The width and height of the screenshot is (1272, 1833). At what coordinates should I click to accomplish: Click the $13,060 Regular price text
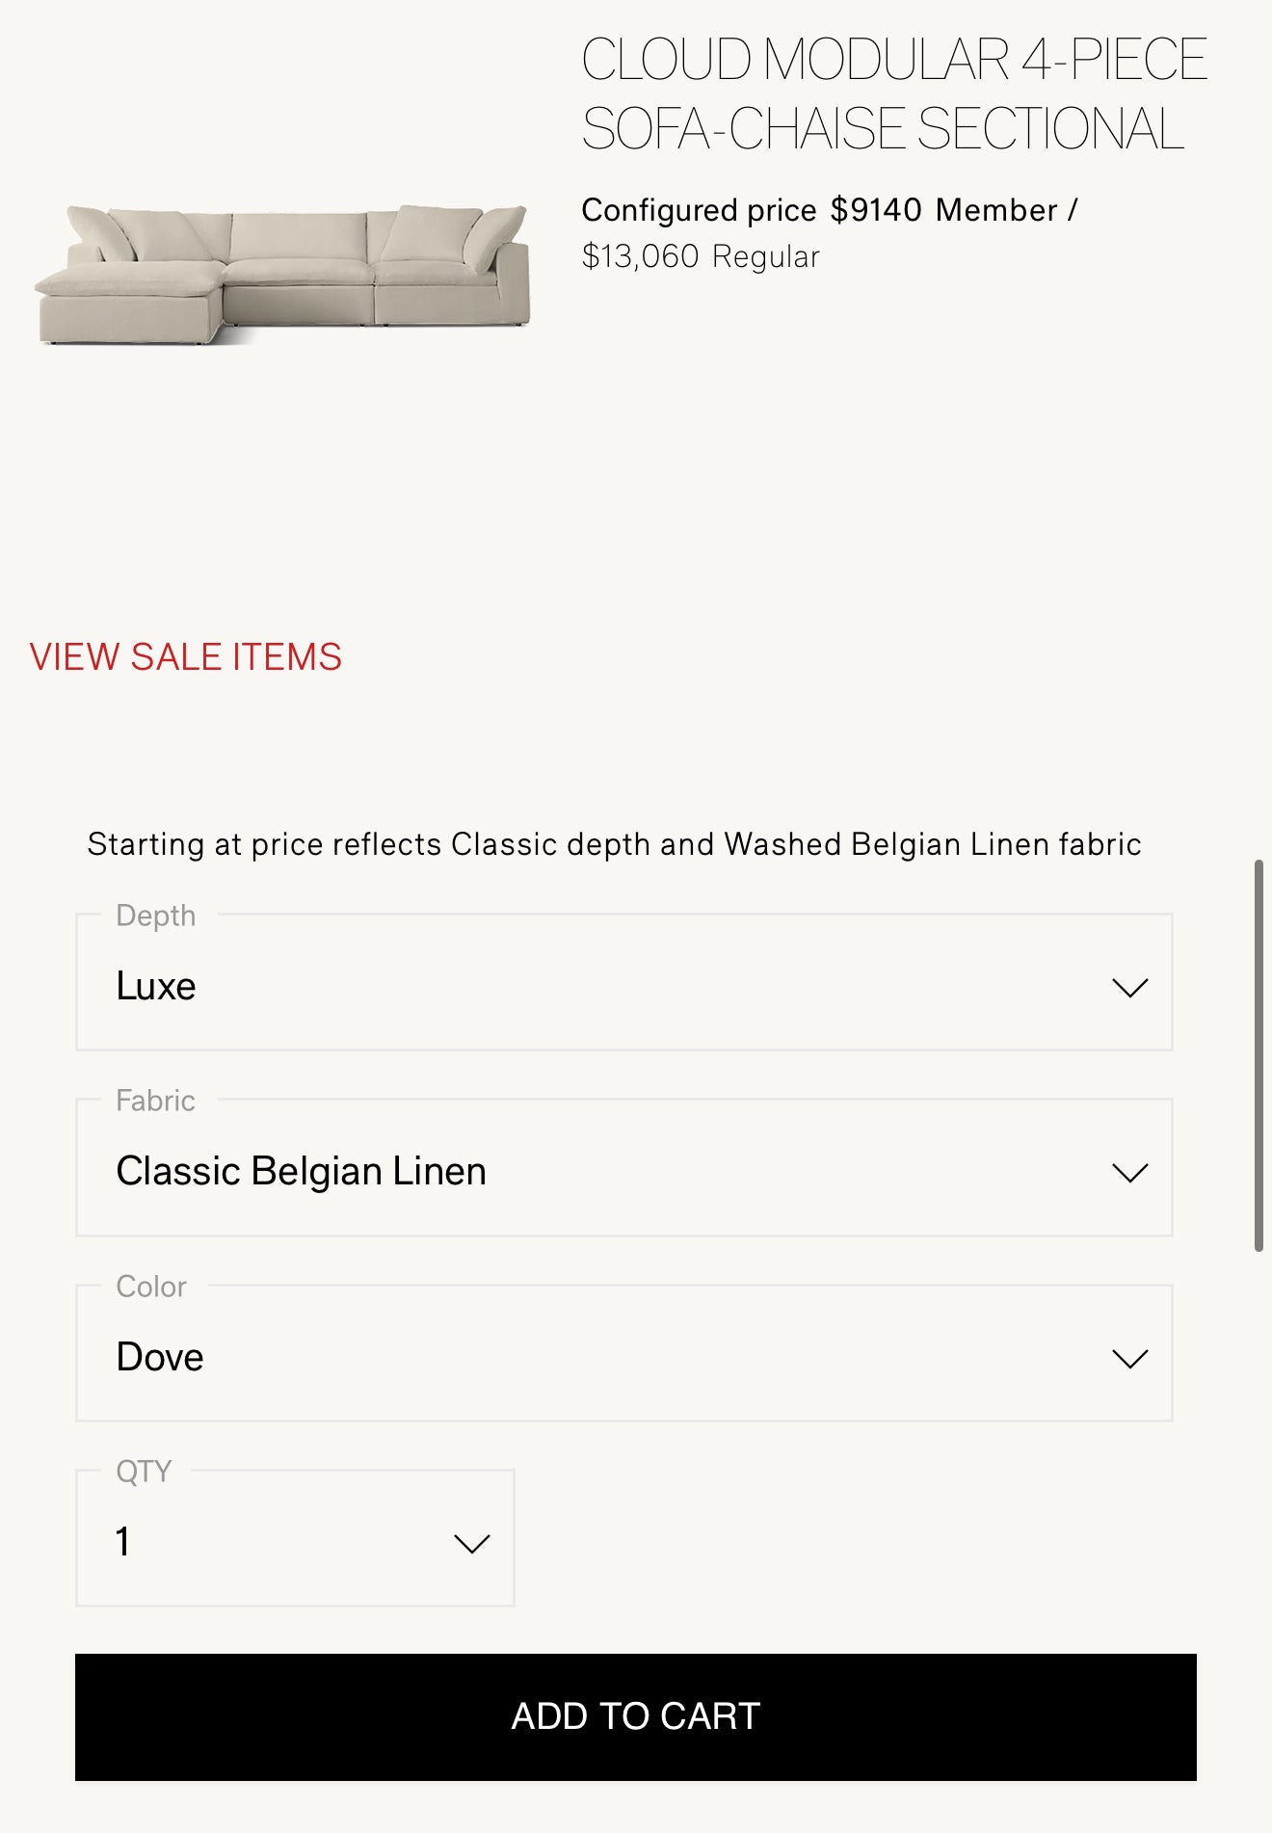click(701, 257)
